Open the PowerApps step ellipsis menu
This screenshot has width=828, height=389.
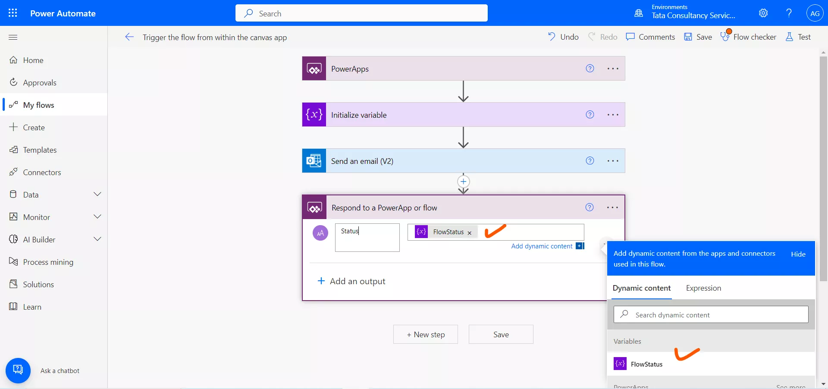click(613, 68)
